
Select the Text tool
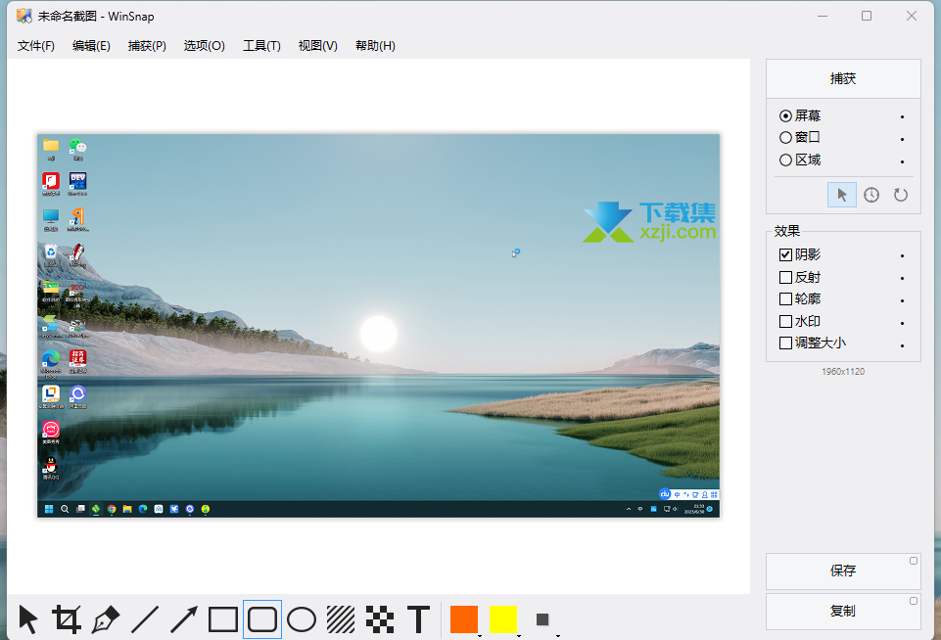(419, 619)
